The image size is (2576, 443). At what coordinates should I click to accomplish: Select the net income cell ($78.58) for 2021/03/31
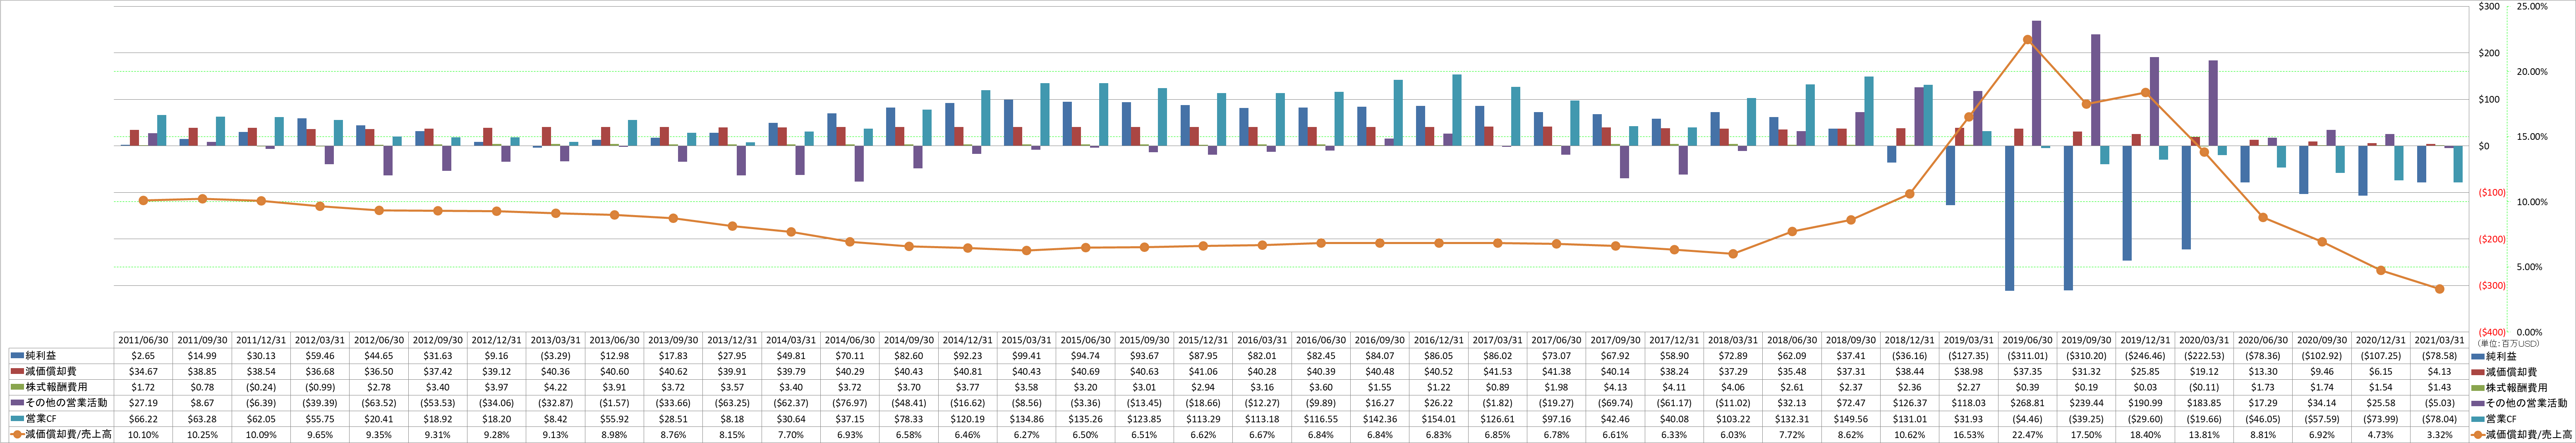coord(2439,356)
